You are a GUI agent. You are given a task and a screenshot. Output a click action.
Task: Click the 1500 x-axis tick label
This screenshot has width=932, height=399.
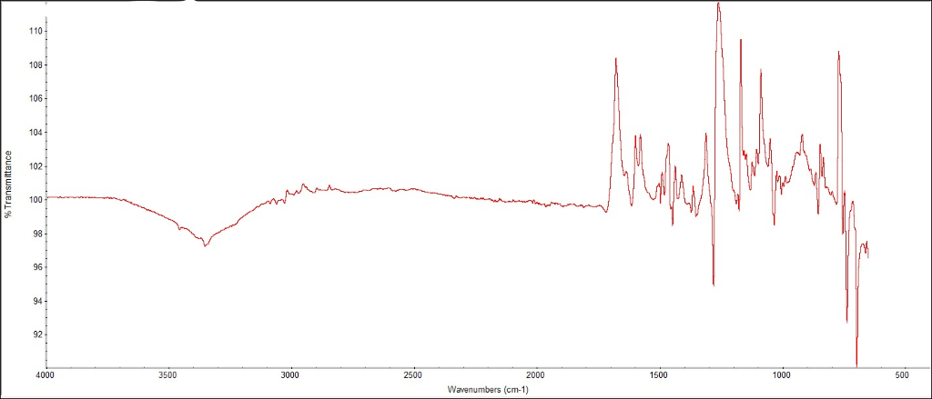(659, 376)
